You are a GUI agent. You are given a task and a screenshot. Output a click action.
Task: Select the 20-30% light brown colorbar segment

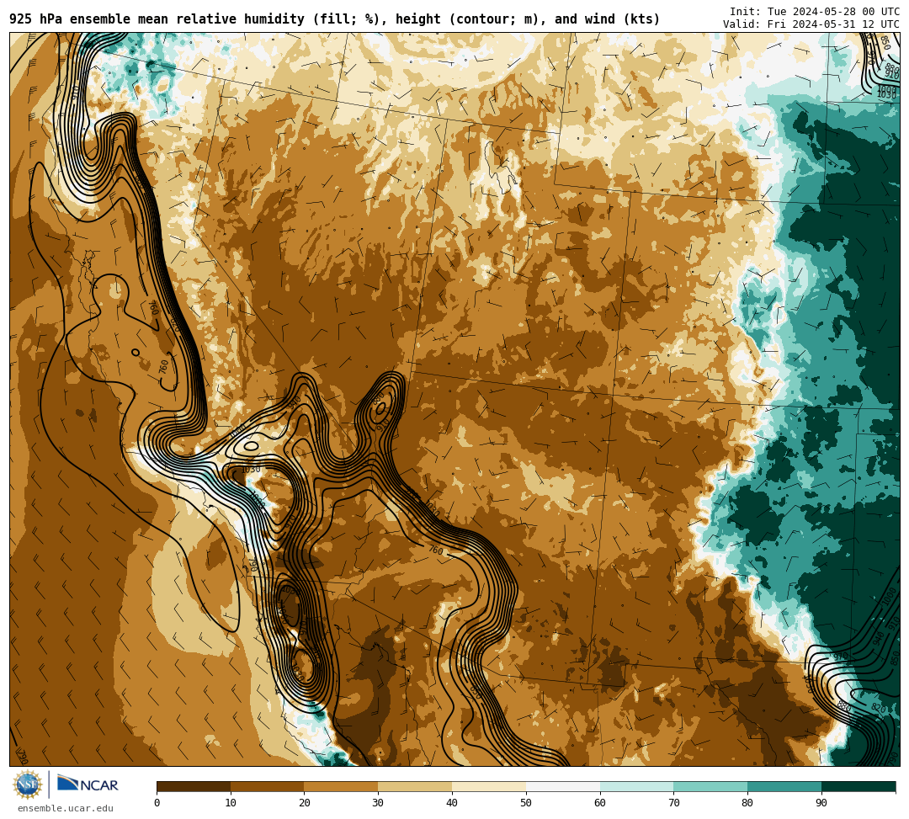[x=342, y=786]
